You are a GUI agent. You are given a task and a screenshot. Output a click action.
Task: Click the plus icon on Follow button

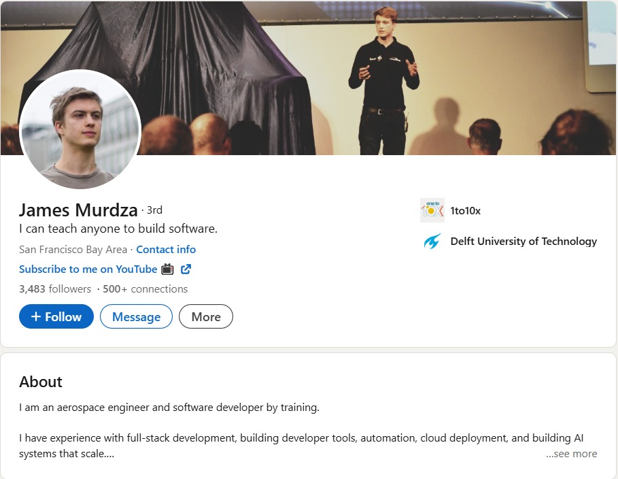click(36, 317)
